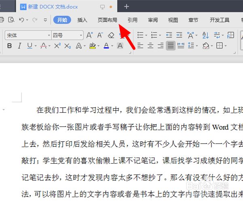243x202 pixels.
Task: Toggle bold formatting
Action: click(9, 46)
